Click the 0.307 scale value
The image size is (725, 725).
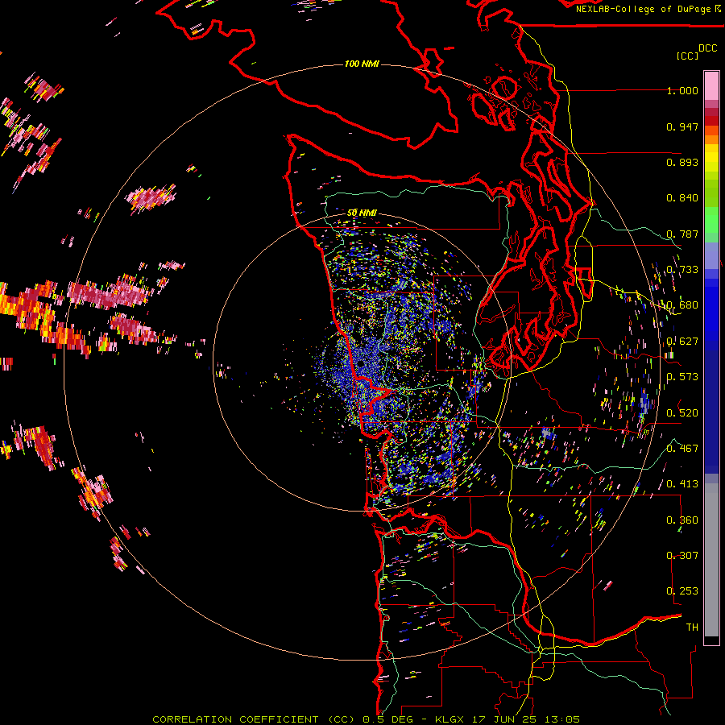tap(682, 556)
